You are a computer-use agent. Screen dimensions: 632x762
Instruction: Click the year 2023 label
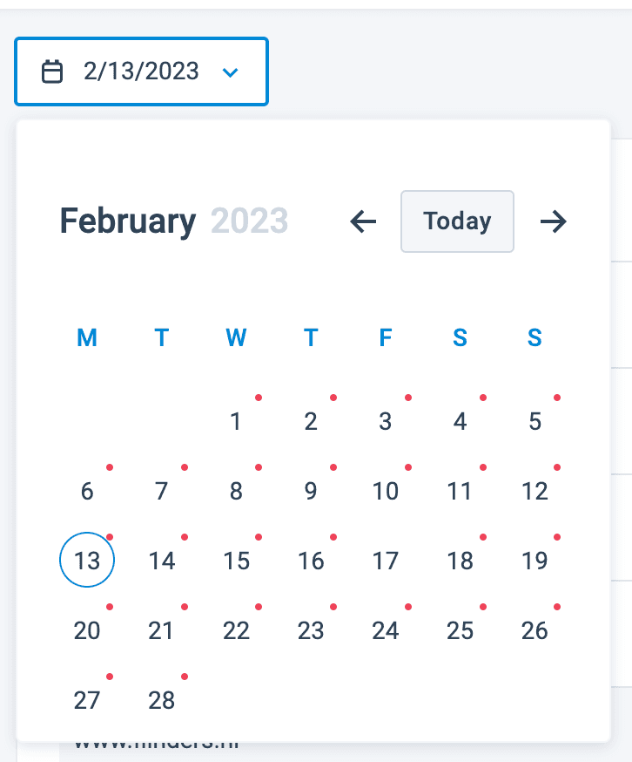(x=249, y=221)
